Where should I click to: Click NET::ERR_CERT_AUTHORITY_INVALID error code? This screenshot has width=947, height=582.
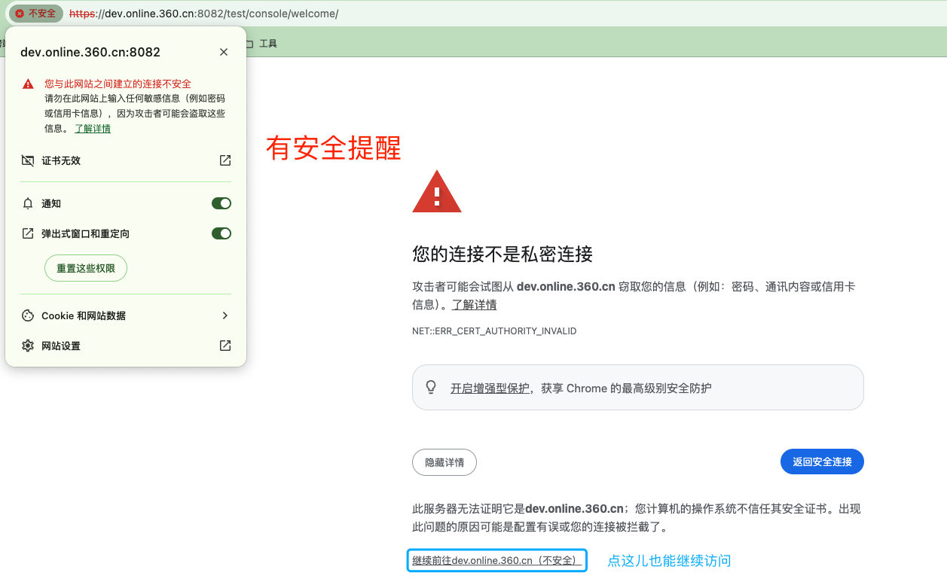[x=494, y=331]
